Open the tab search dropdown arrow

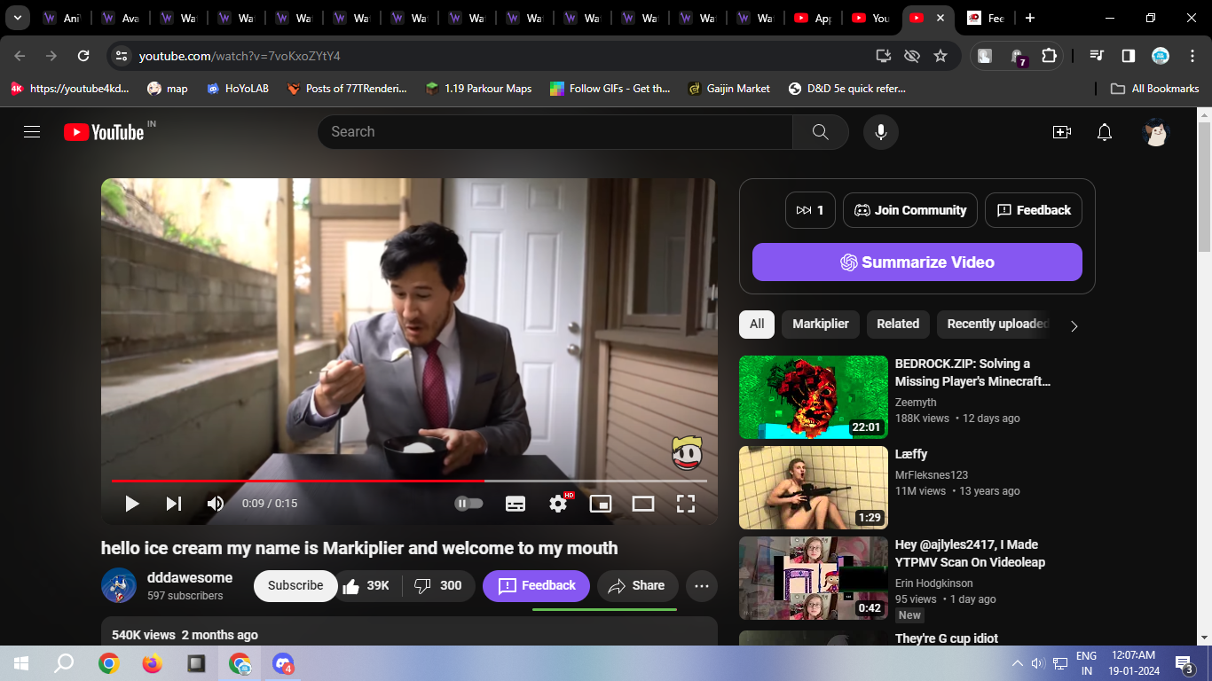(17, 18)
